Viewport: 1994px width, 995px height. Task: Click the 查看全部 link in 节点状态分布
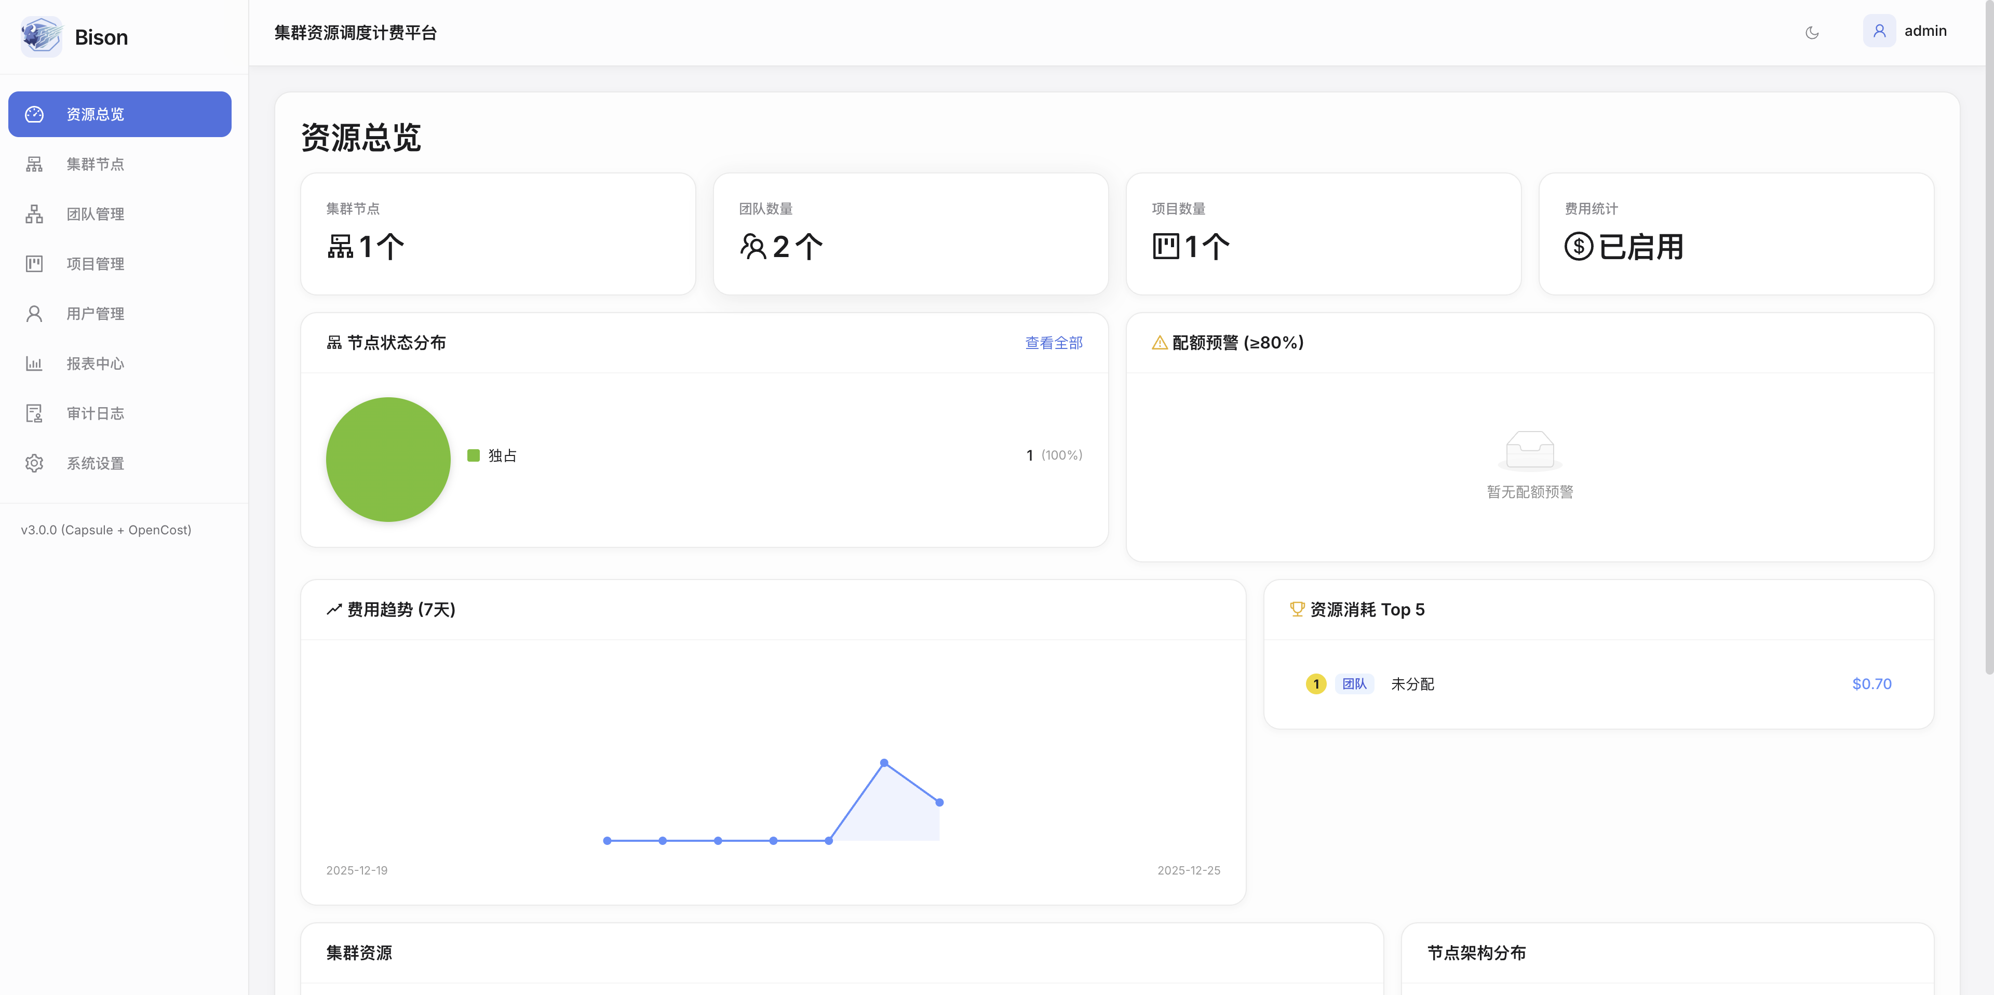1053,342
